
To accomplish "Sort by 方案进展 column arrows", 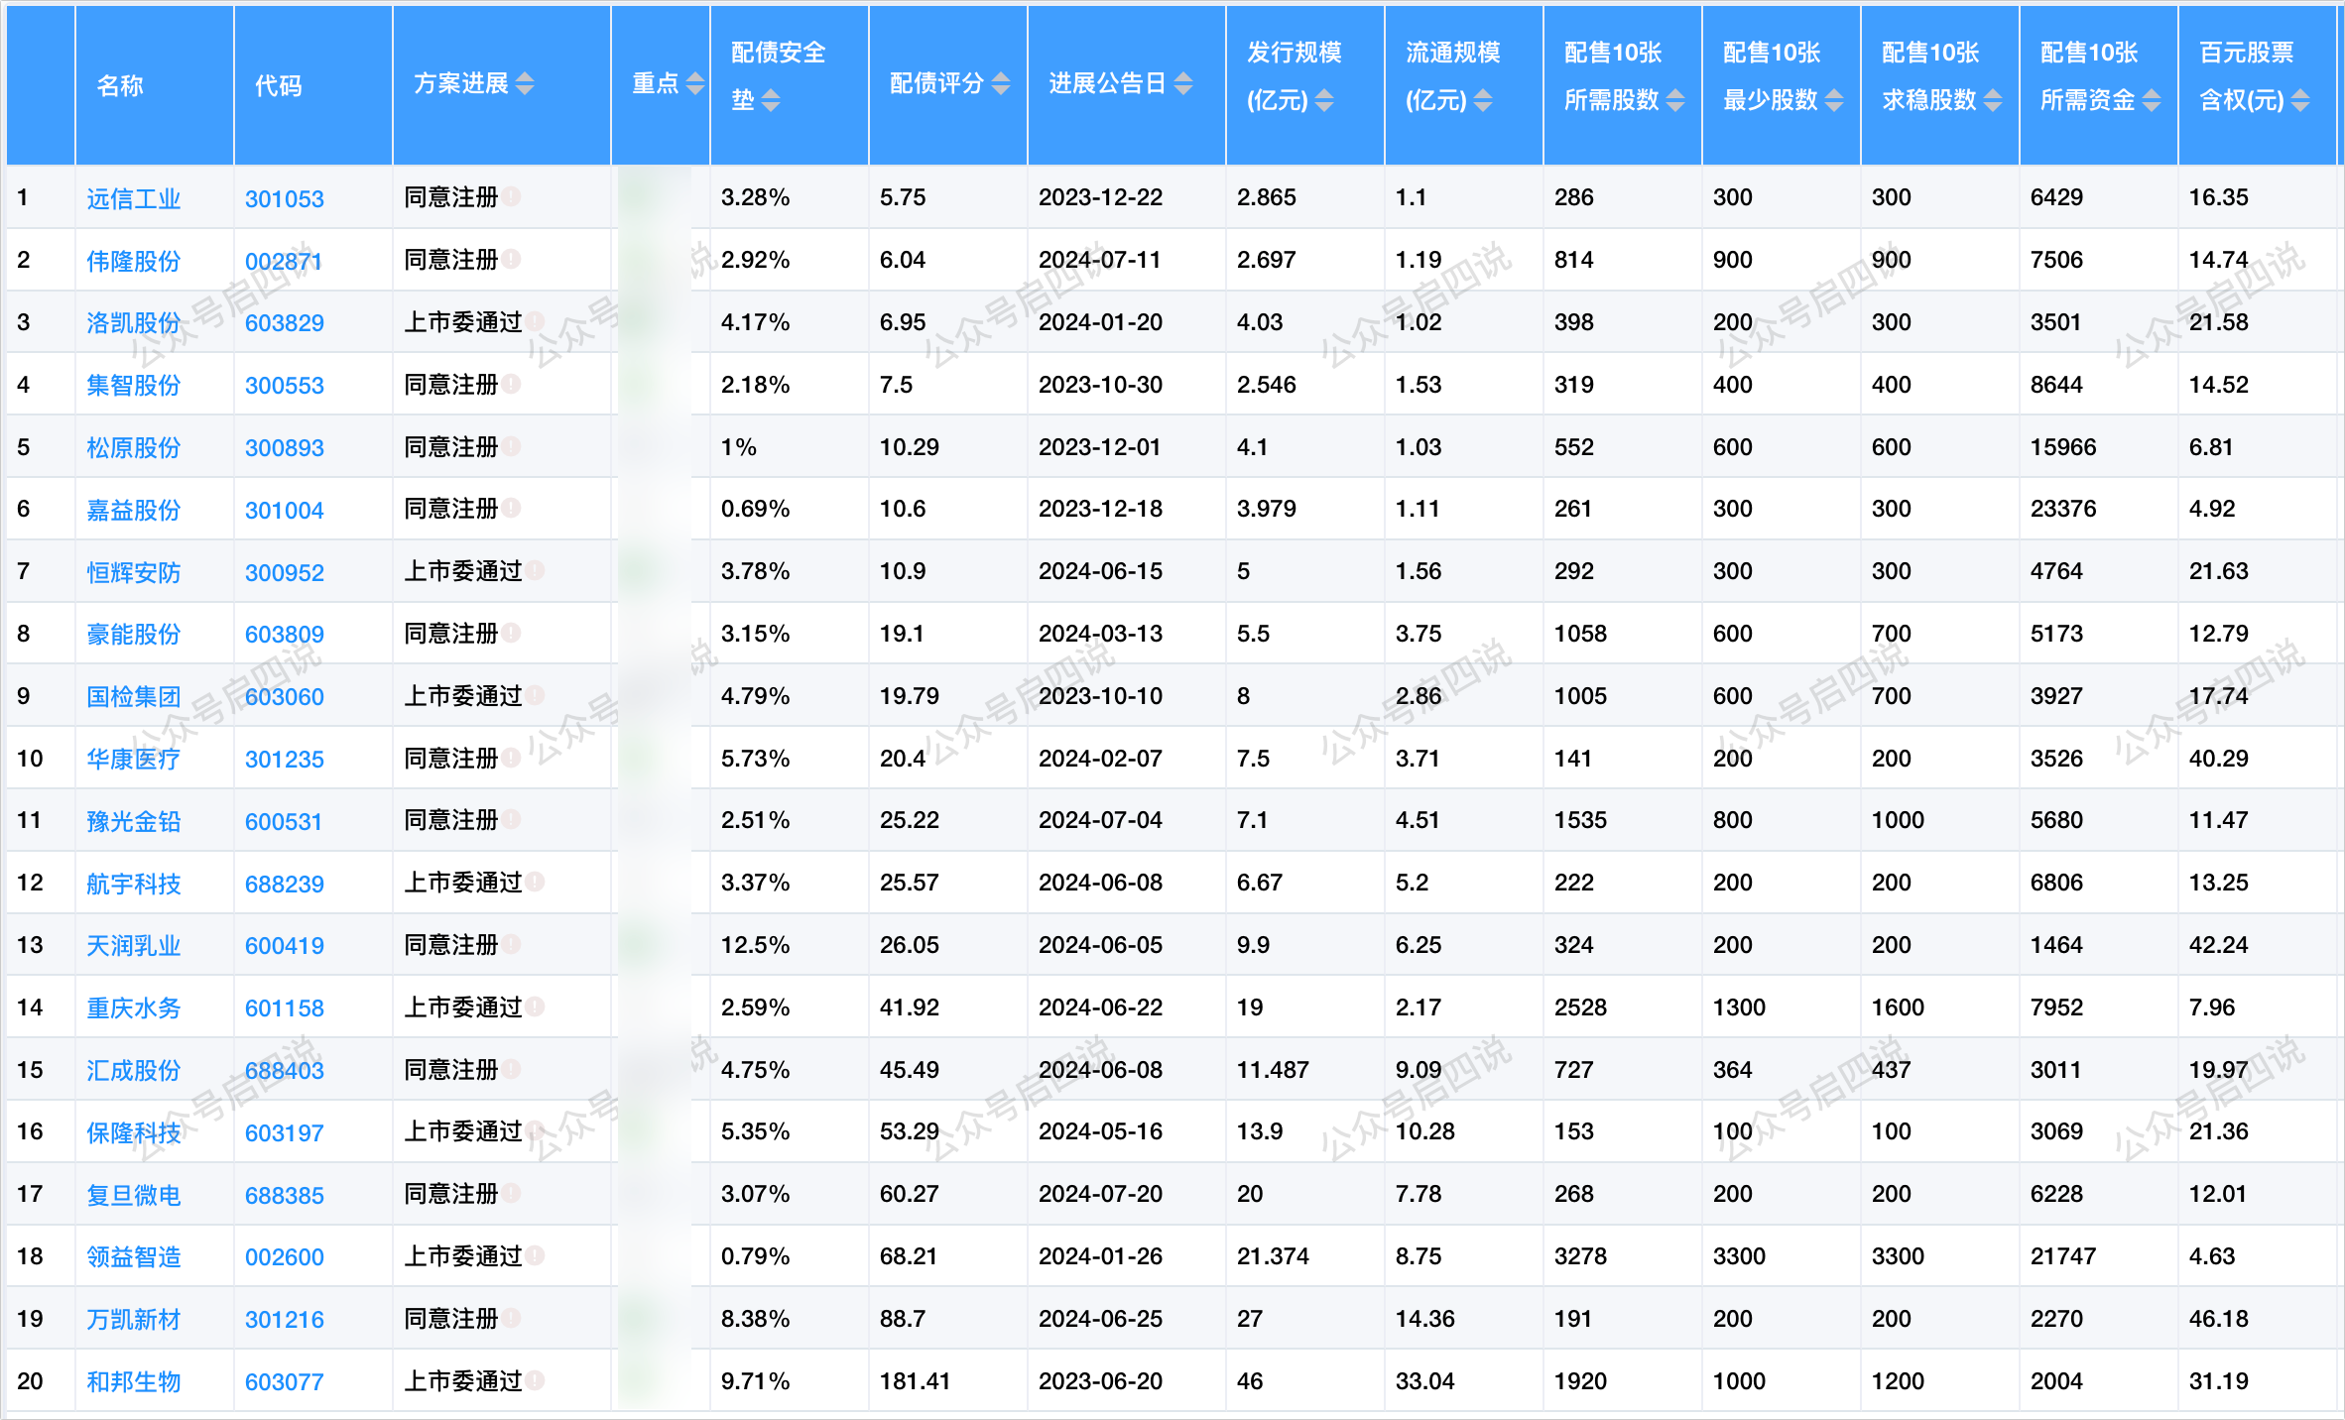I will [x=525, y=84].
